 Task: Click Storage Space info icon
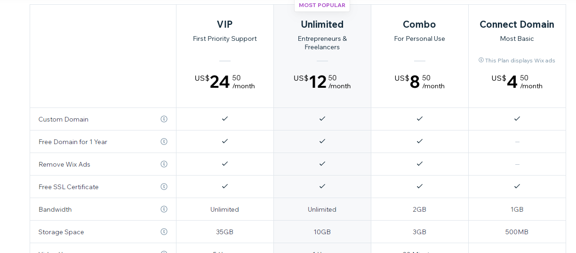click(164, 232)
